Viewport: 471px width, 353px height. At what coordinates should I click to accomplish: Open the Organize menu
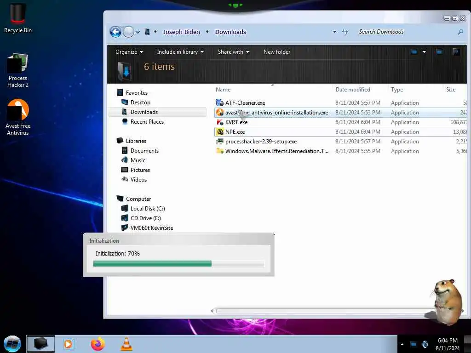(x=129, y=52)
